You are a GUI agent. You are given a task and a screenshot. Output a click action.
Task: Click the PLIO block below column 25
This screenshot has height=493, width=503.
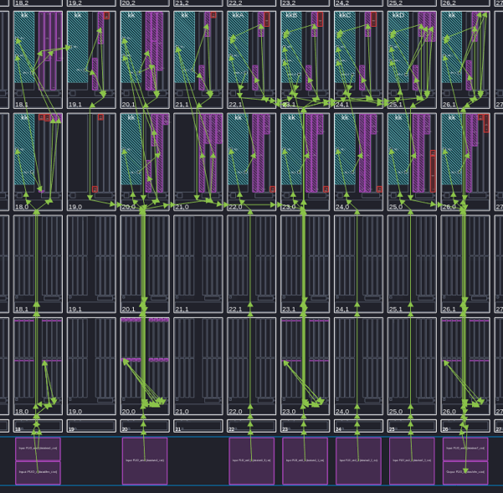tap(412, 460)
